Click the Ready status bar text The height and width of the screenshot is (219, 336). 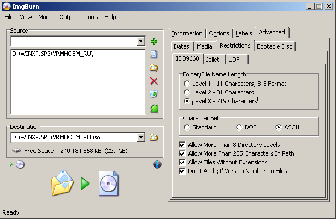tap(11, 212)
